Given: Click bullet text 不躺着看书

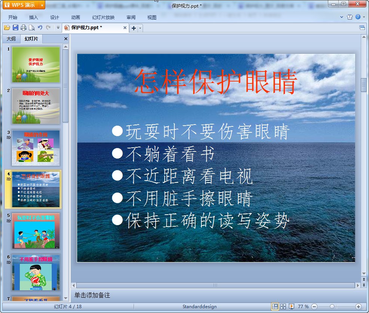Looking at the screenshot, I should click(170, 154).
